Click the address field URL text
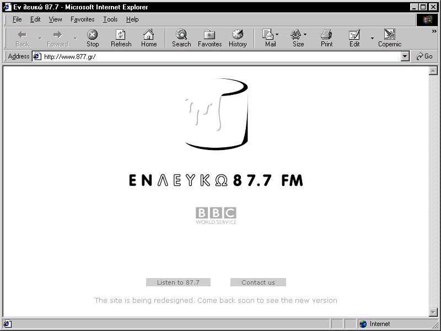 (70, 57)
